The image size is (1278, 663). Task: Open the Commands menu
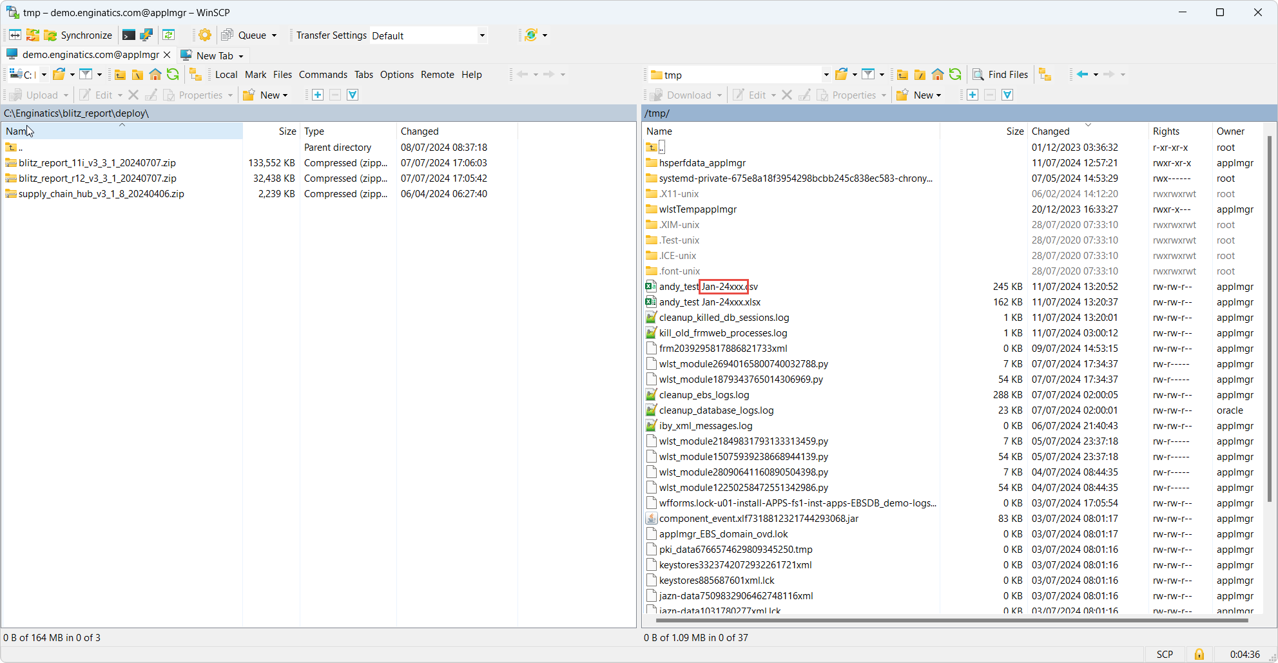[x=323, y=75]
